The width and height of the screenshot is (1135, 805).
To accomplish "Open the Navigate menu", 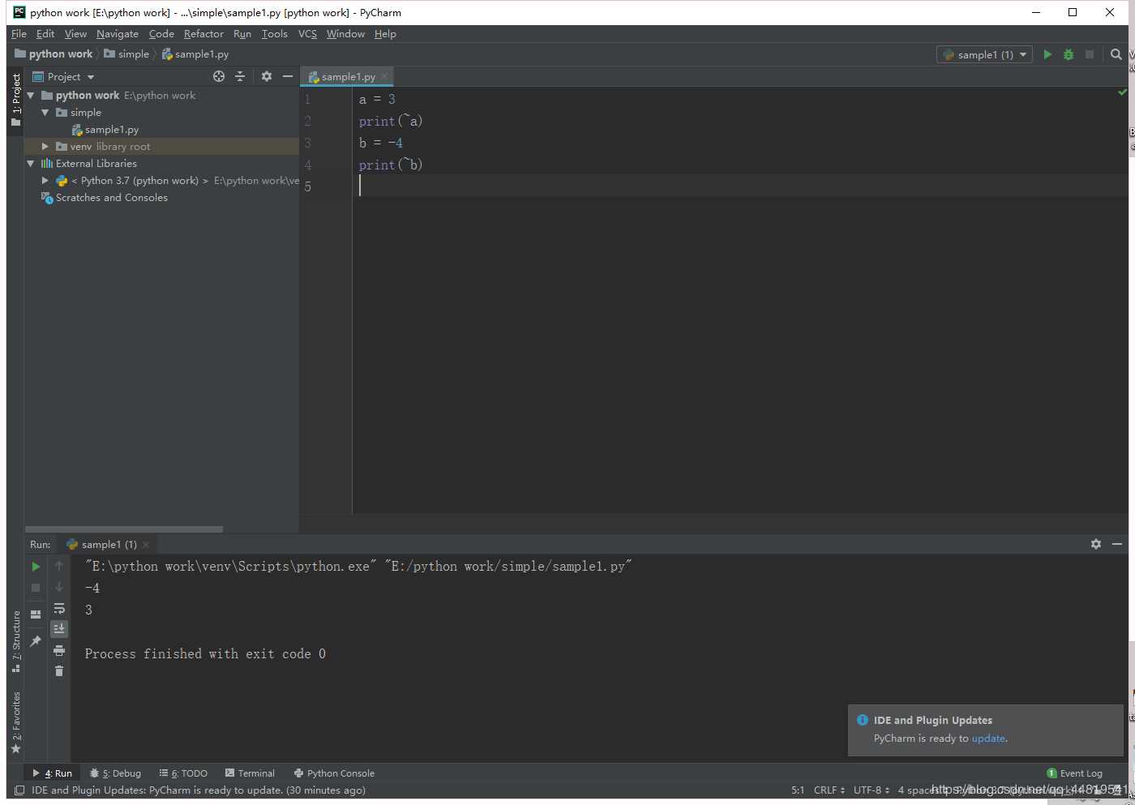I will click(x=118, y=34).
